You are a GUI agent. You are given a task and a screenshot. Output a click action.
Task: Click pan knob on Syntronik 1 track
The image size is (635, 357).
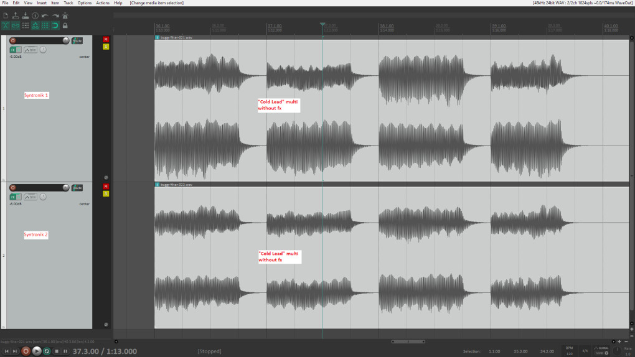coord(43,49)
